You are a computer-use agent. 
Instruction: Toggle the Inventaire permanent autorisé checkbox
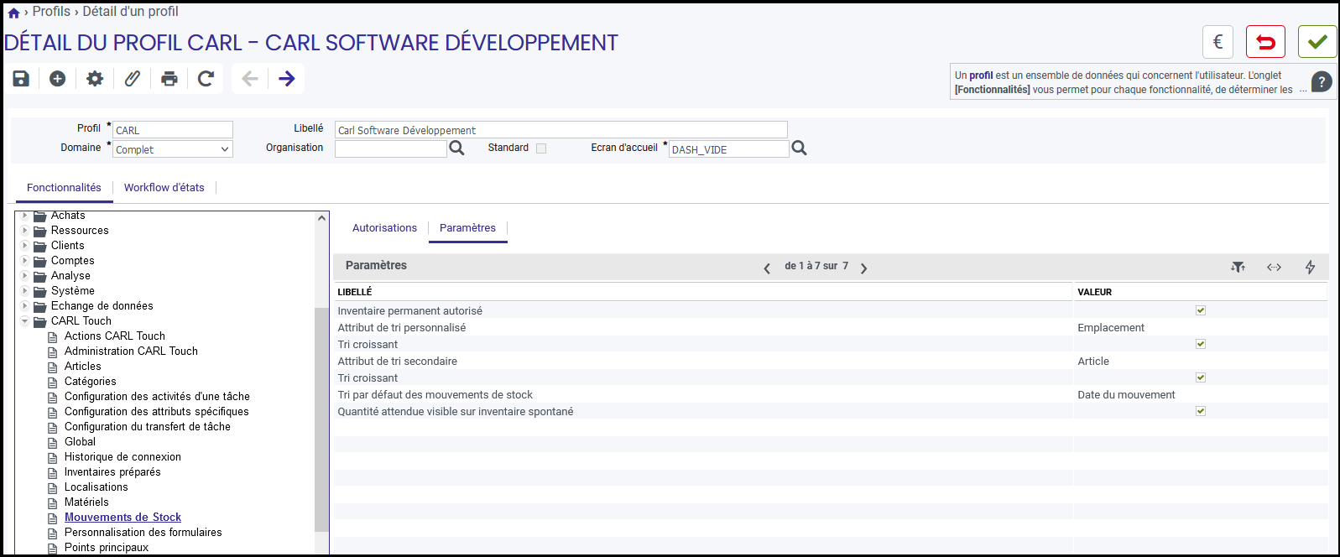[x=1201, y=310]
